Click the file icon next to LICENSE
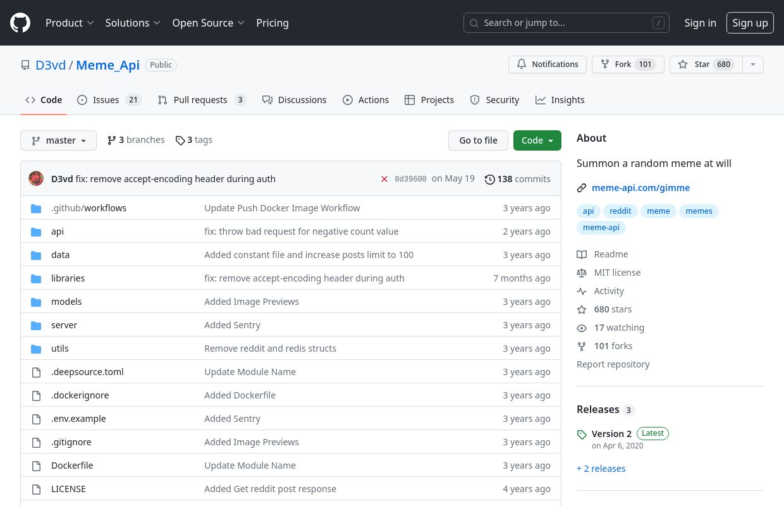The image size is (784, 506). [x=36, y=489]
